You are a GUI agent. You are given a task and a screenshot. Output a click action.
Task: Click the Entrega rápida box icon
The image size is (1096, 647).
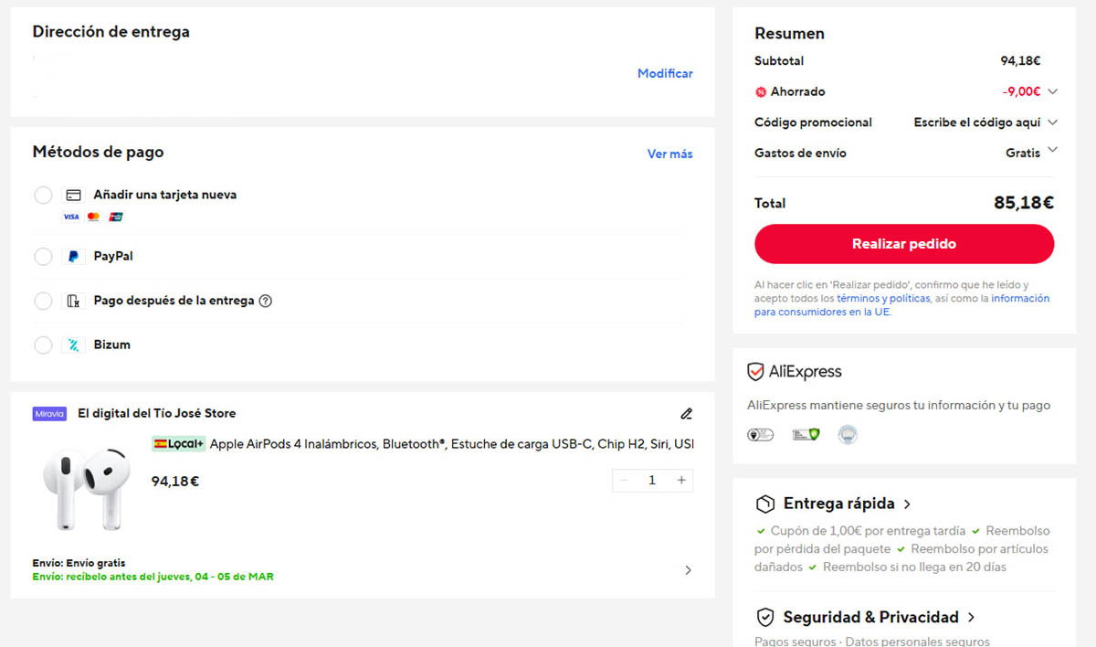[x=764, y=504]
